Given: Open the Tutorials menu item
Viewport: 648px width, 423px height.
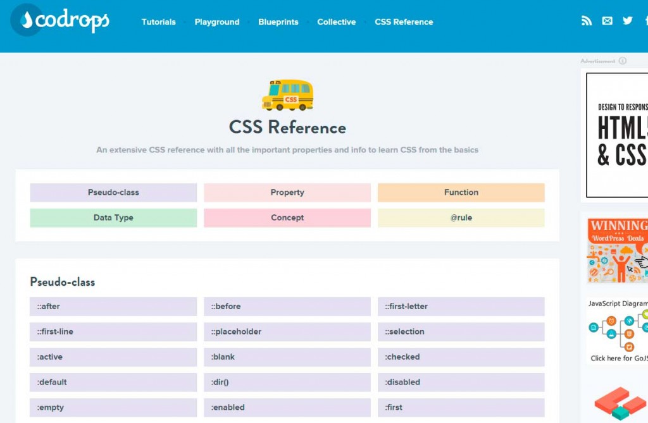Looking at the screenshot, I should [159, 21].
